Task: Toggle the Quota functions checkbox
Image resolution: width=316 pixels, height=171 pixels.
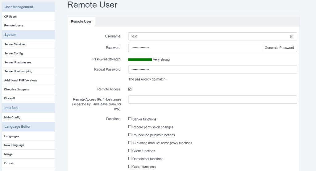Action: [130, 167]
